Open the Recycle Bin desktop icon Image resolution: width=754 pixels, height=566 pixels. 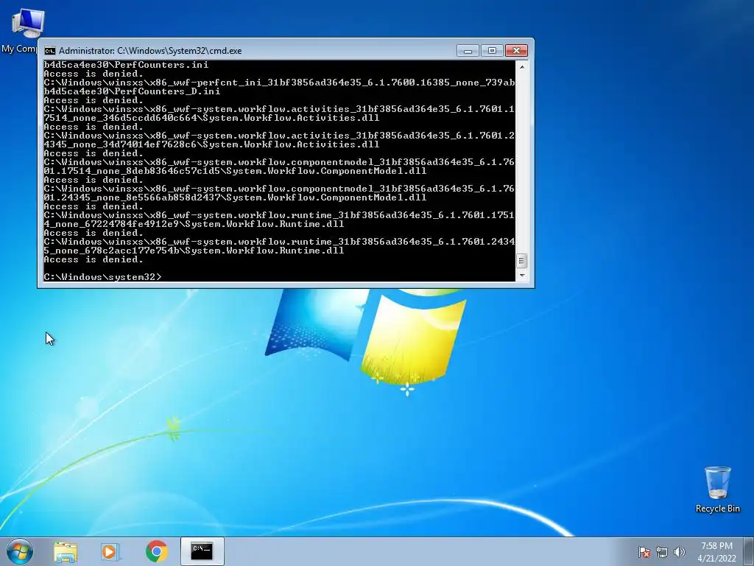717,489
